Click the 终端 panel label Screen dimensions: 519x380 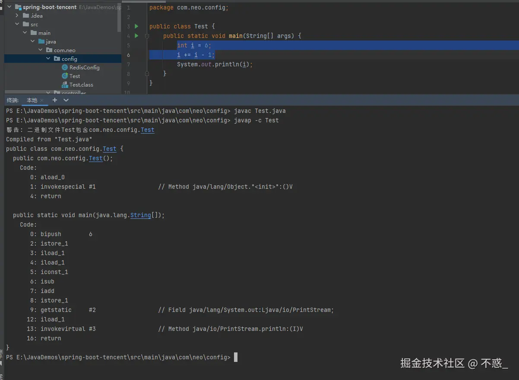click(13, 100)
